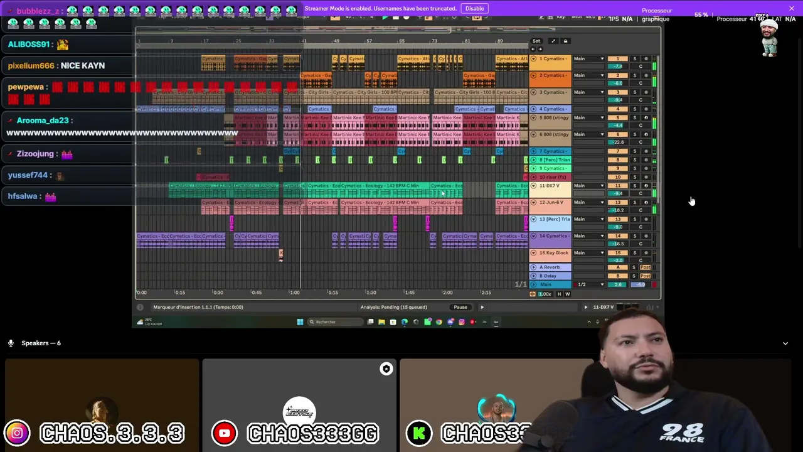The width and height of the screenshot is (803, 452).
Task: Expand the Speakers panel chevron
Action: [785, 343]
